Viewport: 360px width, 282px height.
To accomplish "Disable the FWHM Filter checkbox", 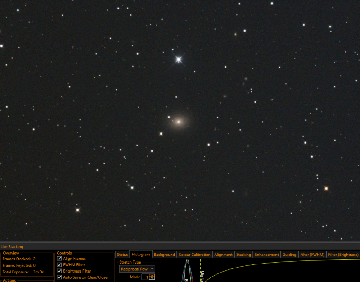I will [59, 265].
